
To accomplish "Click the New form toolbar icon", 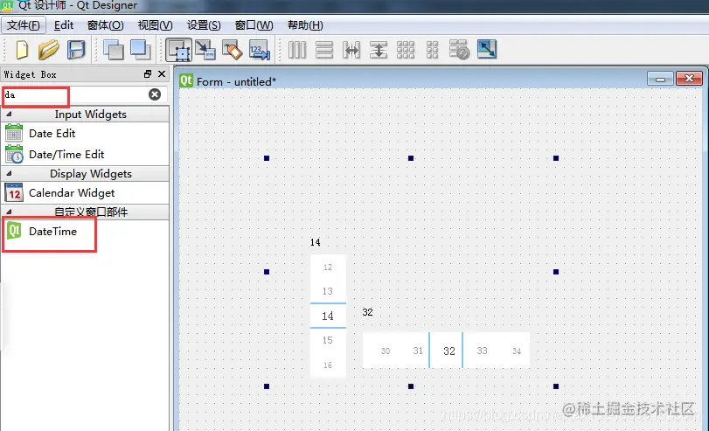I will [x=21, y=50].
